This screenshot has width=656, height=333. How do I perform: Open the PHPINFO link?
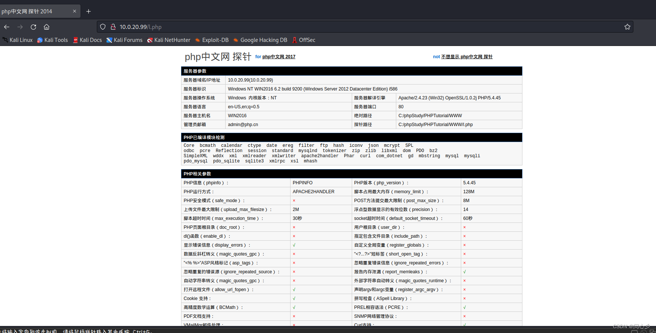click(x=302, y=183)
